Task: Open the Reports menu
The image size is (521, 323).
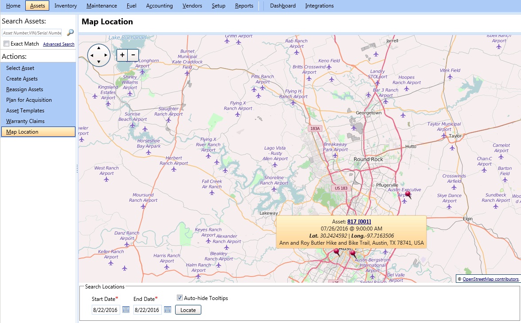Action: 244,6
